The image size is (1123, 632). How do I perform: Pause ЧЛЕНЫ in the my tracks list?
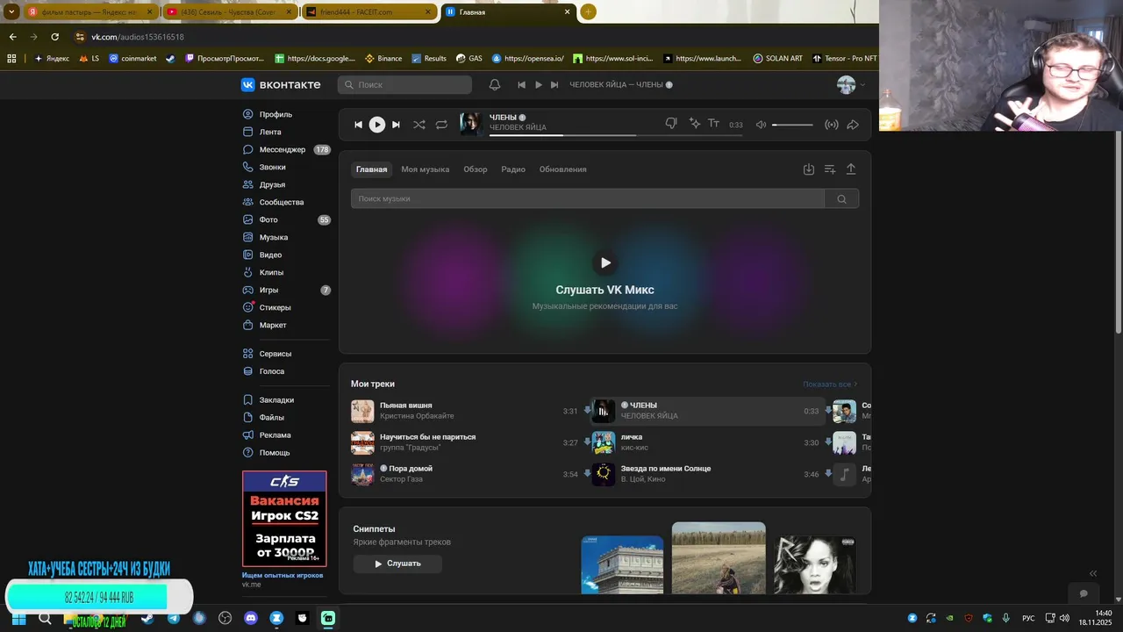[603, 411]
